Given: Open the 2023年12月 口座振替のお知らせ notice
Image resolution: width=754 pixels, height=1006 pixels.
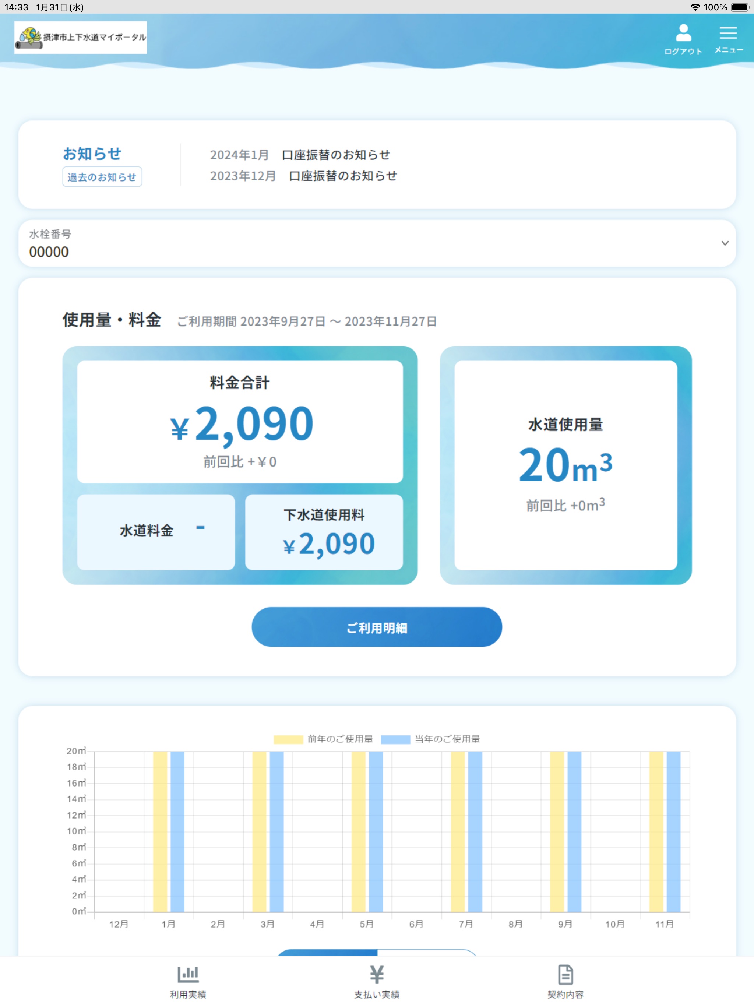Looking at the screenshot, I should click(303, 176).
